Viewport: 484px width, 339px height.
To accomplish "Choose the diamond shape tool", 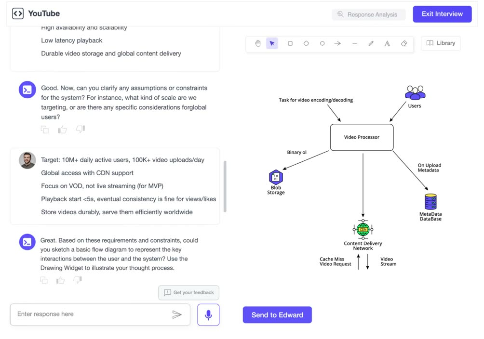I will 306,43.
